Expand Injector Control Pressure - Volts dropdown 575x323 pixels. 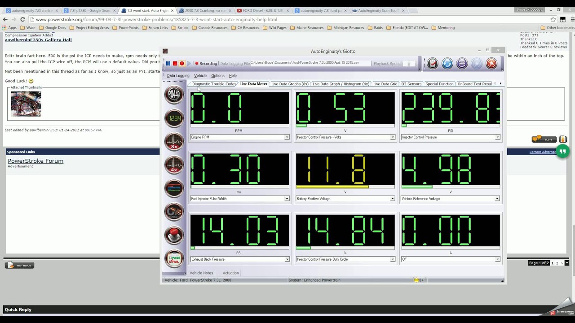pyautogui.click(x=393, y=137)
